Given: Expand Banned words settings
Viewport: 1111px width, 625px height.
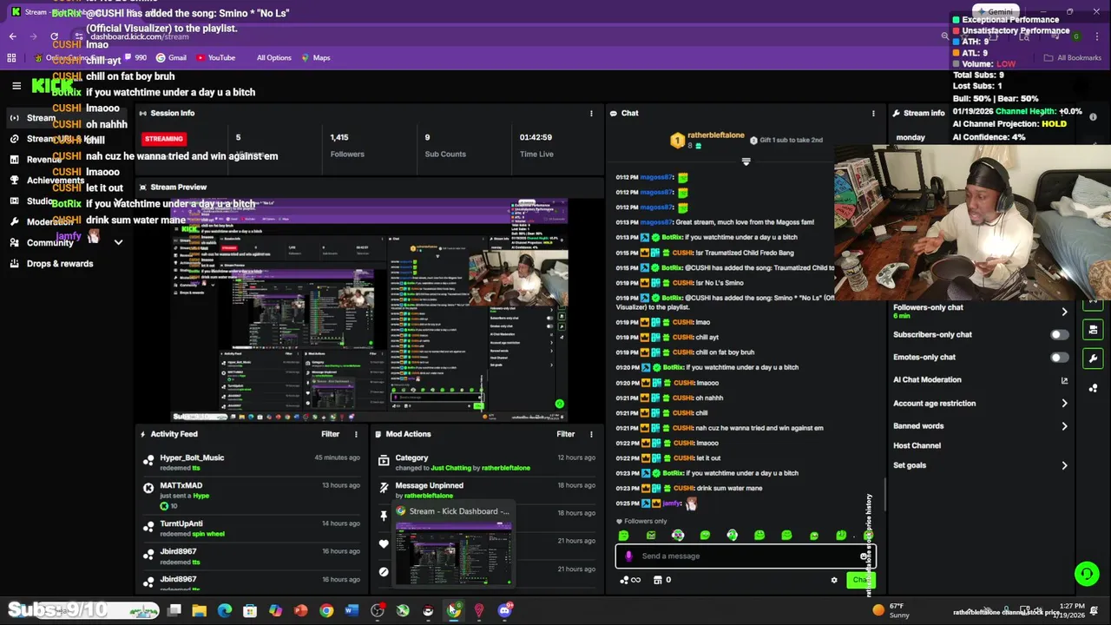Looking at the screenshot, I should point(1064,426).
